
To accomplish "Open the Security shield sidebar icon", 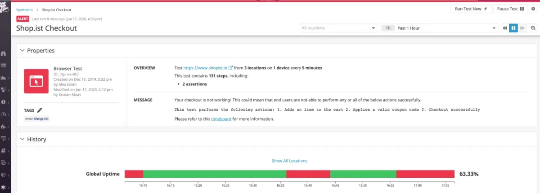I will click(4, 175).
